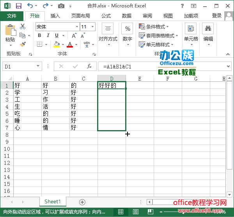Viewport: 234px width, 217px height.
Task: Switch to the 视图 View tab
Action: pos(168,16)
